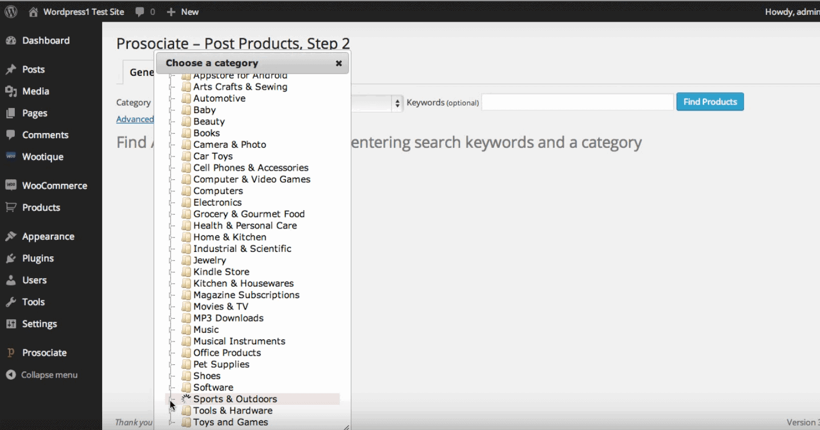This screenshot has height=430, width=820.
Task: Click Wordpress1 Test Site link
Action: [x=83, y=12]
